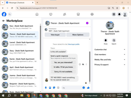Open the nine-dot Menu grid
The image size is (131, 98).
pyautogui.click(x=114, y=14)
